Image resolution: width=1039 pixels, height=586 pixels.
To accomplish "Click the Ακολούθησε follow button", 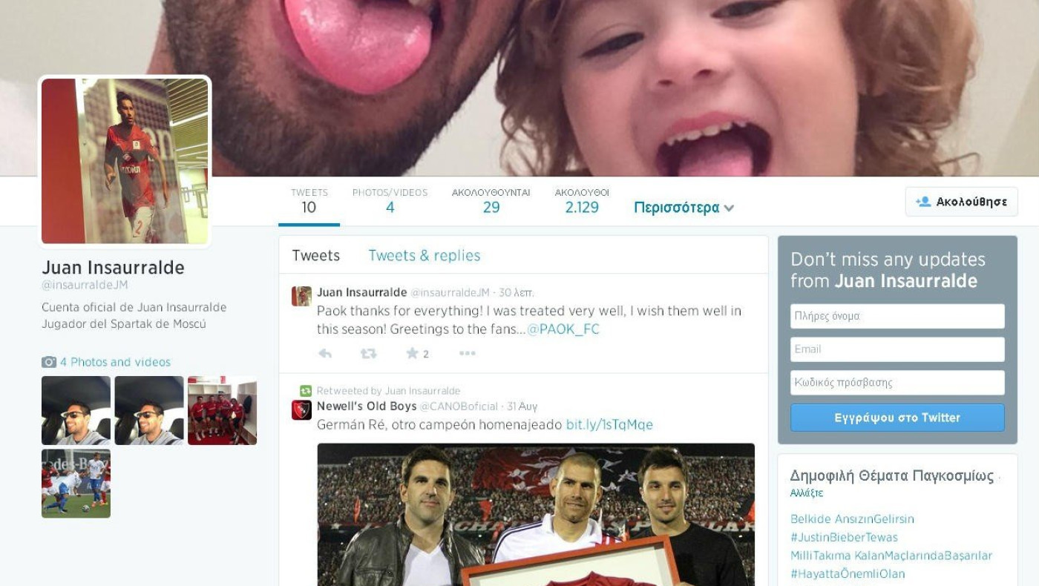I will 961,202.
